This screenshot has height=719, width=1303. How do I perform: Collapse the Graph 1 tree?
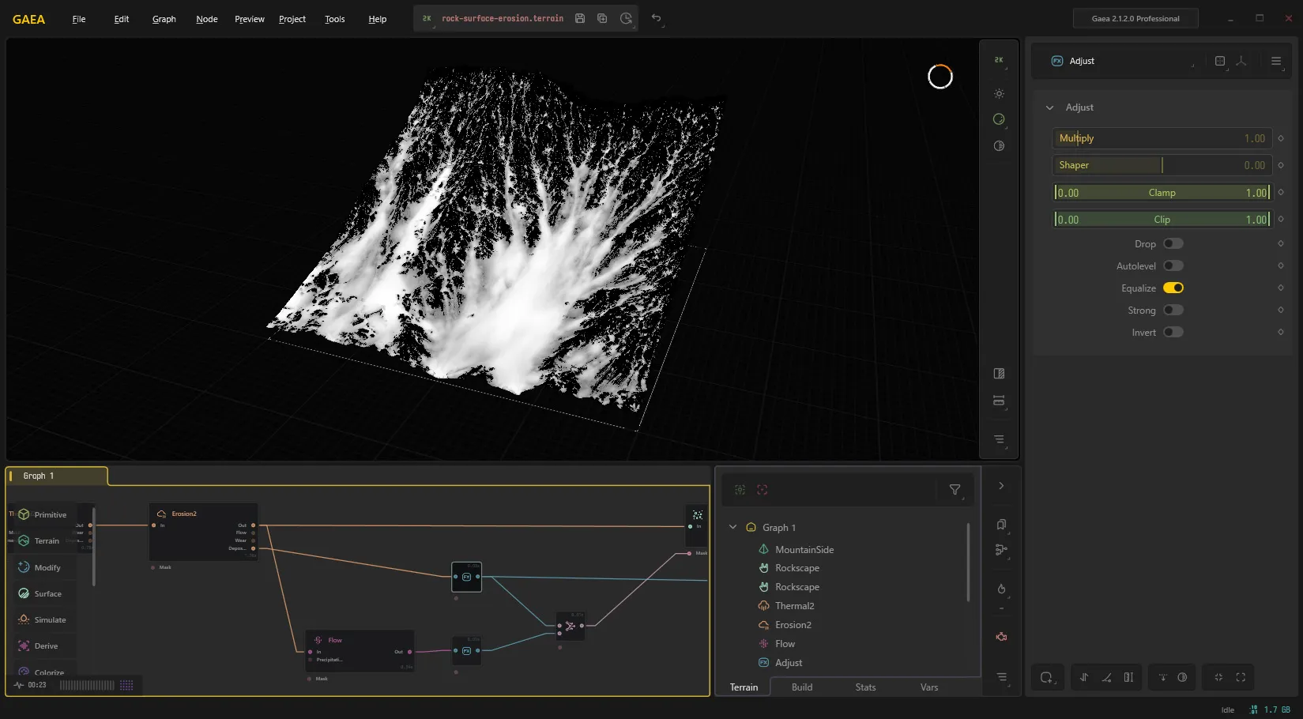(x=732, y=527)
